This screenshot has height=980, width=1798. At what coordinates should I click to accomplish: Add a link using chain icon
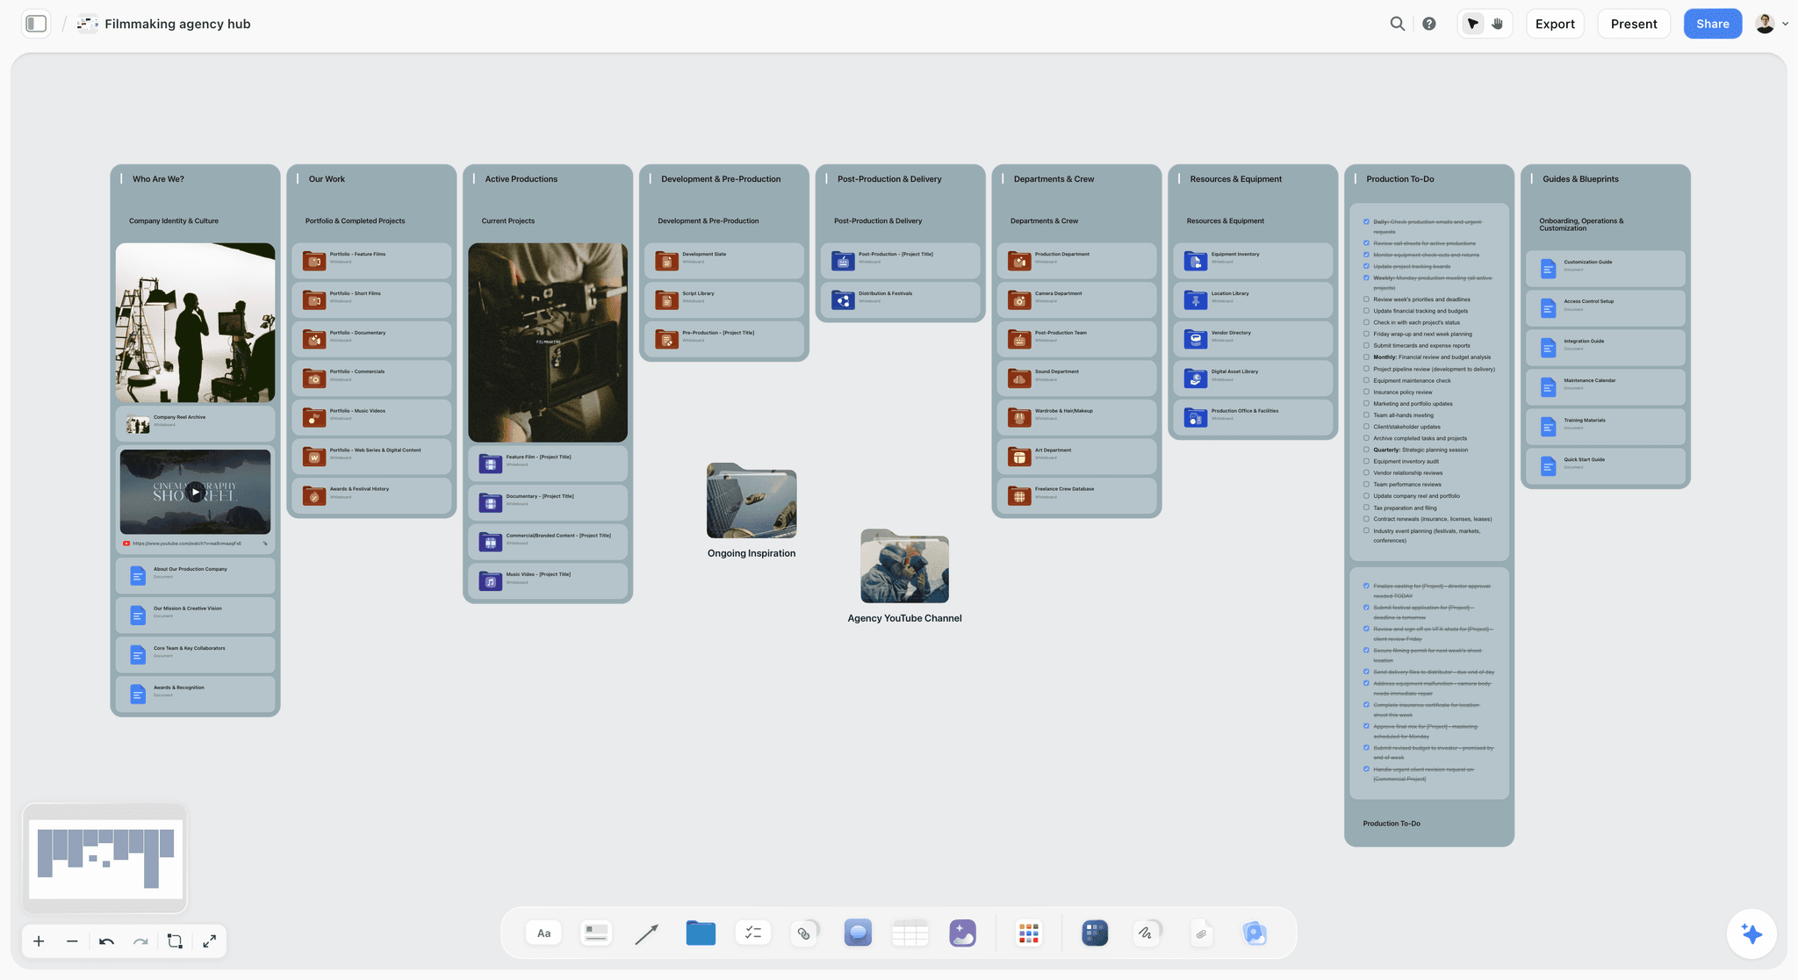pos(805,933)
